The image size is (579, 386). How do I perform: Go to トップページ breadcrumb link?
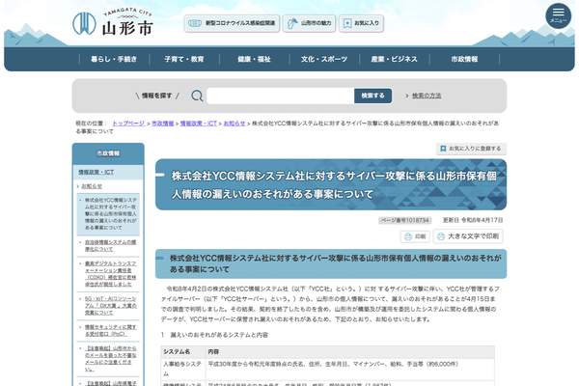point(128,124)
